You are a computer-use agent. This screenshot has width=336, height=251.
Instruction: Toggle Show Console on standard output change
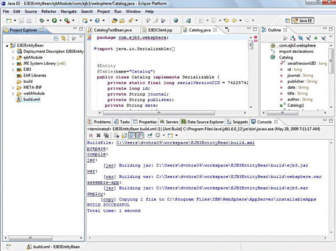coord(132,135)
